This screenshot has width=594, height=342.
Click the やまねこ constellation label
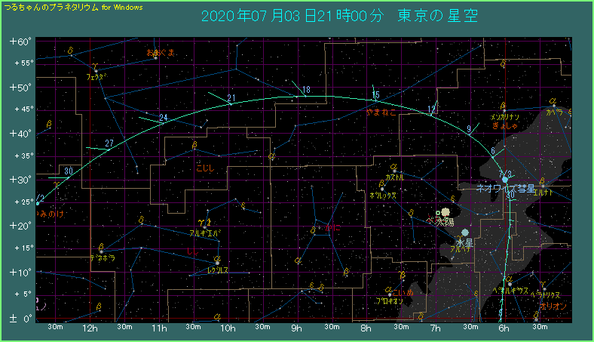(x=381, y=112)
